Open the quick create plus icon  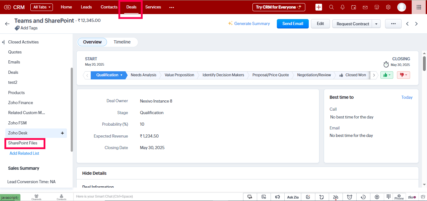(318, 7)
